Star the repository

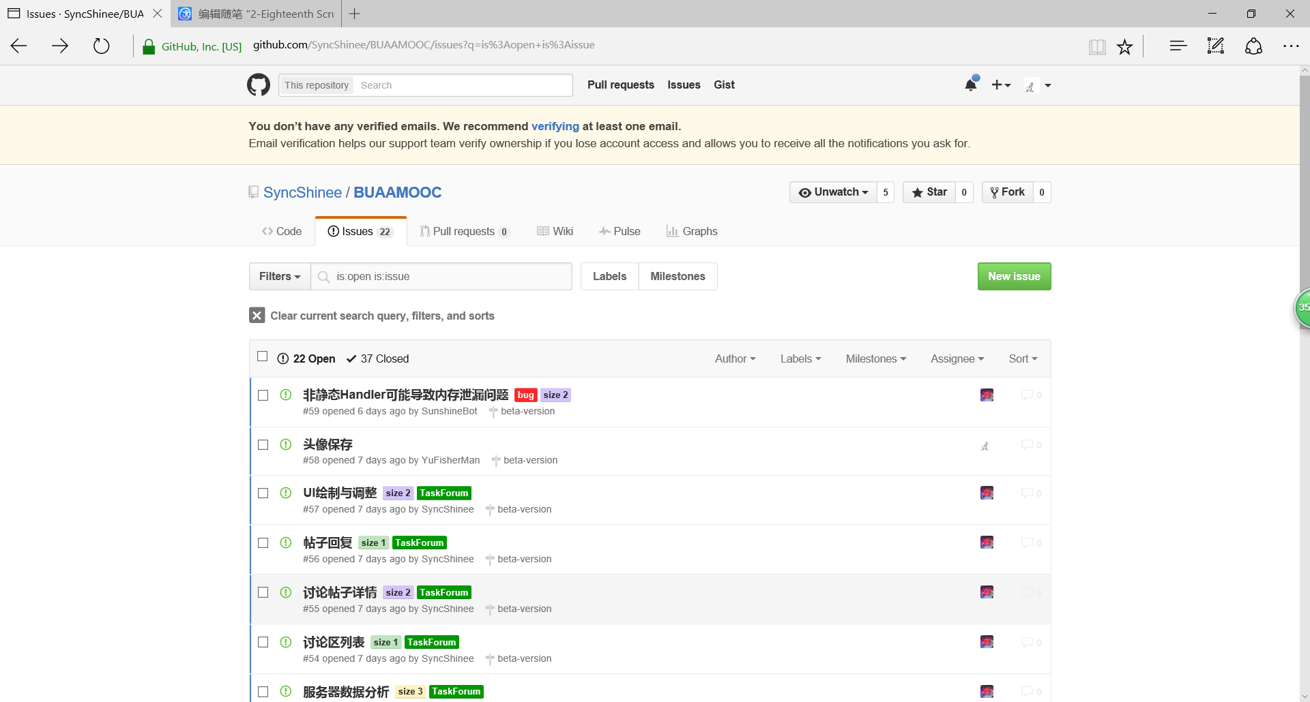(x=929, y=192)
